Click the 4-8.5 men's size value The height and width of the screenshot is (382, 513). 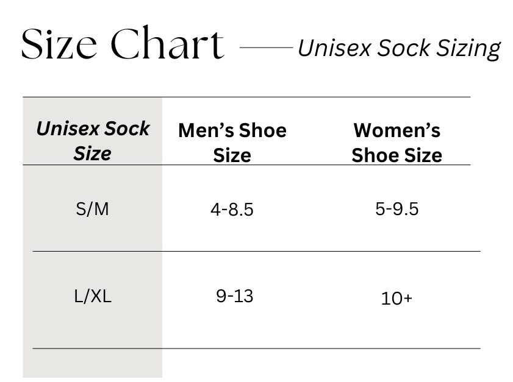pyautogui.click(x=232, y=210)
